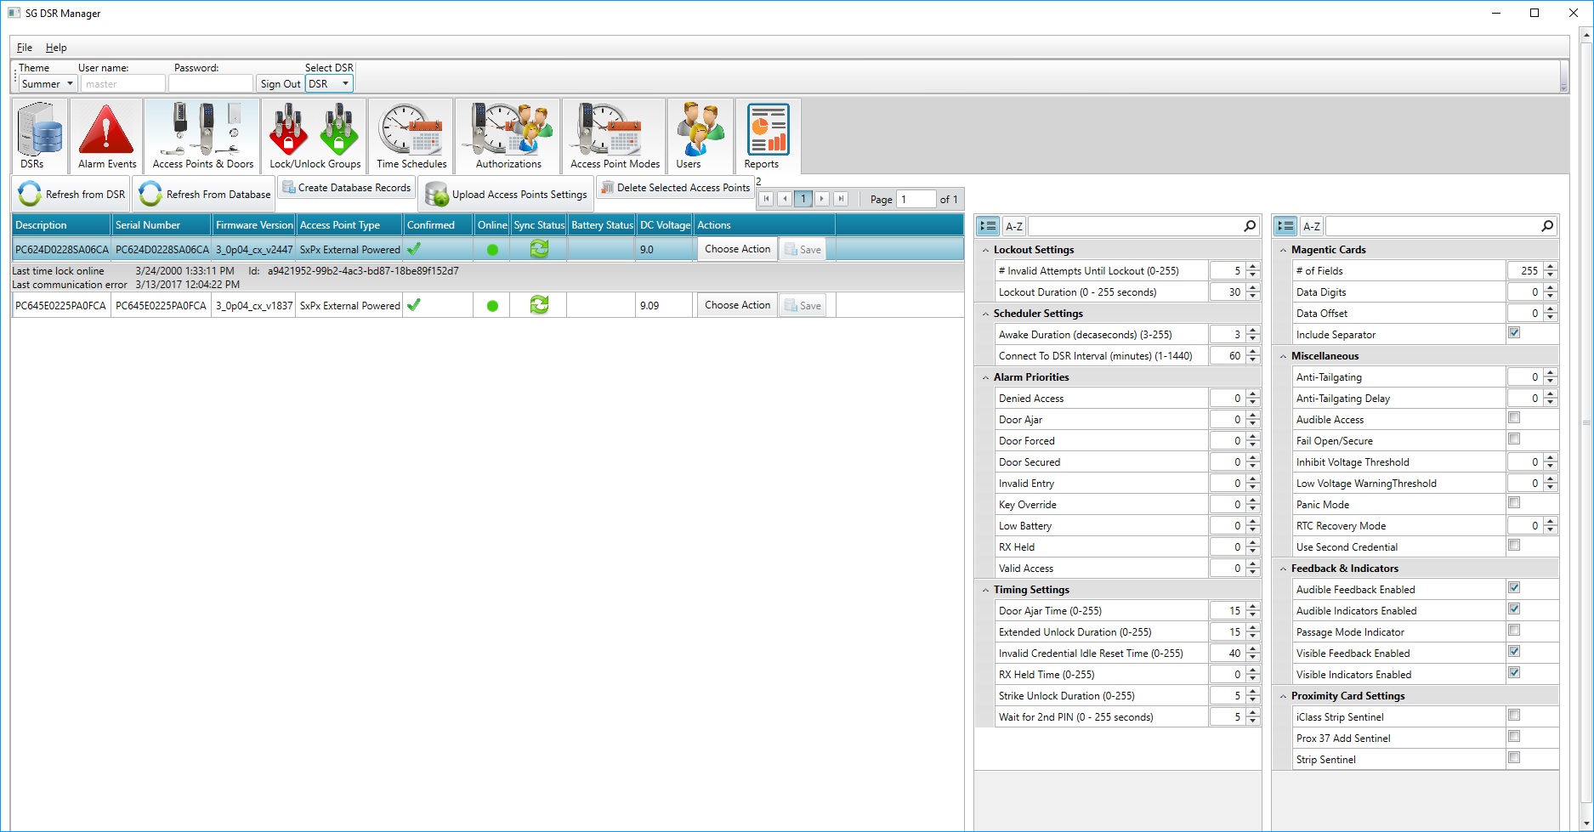Viewport: 1594px width, 832px height.
Task: Open Lock/Unlock Groups
Action: point(315,136)
